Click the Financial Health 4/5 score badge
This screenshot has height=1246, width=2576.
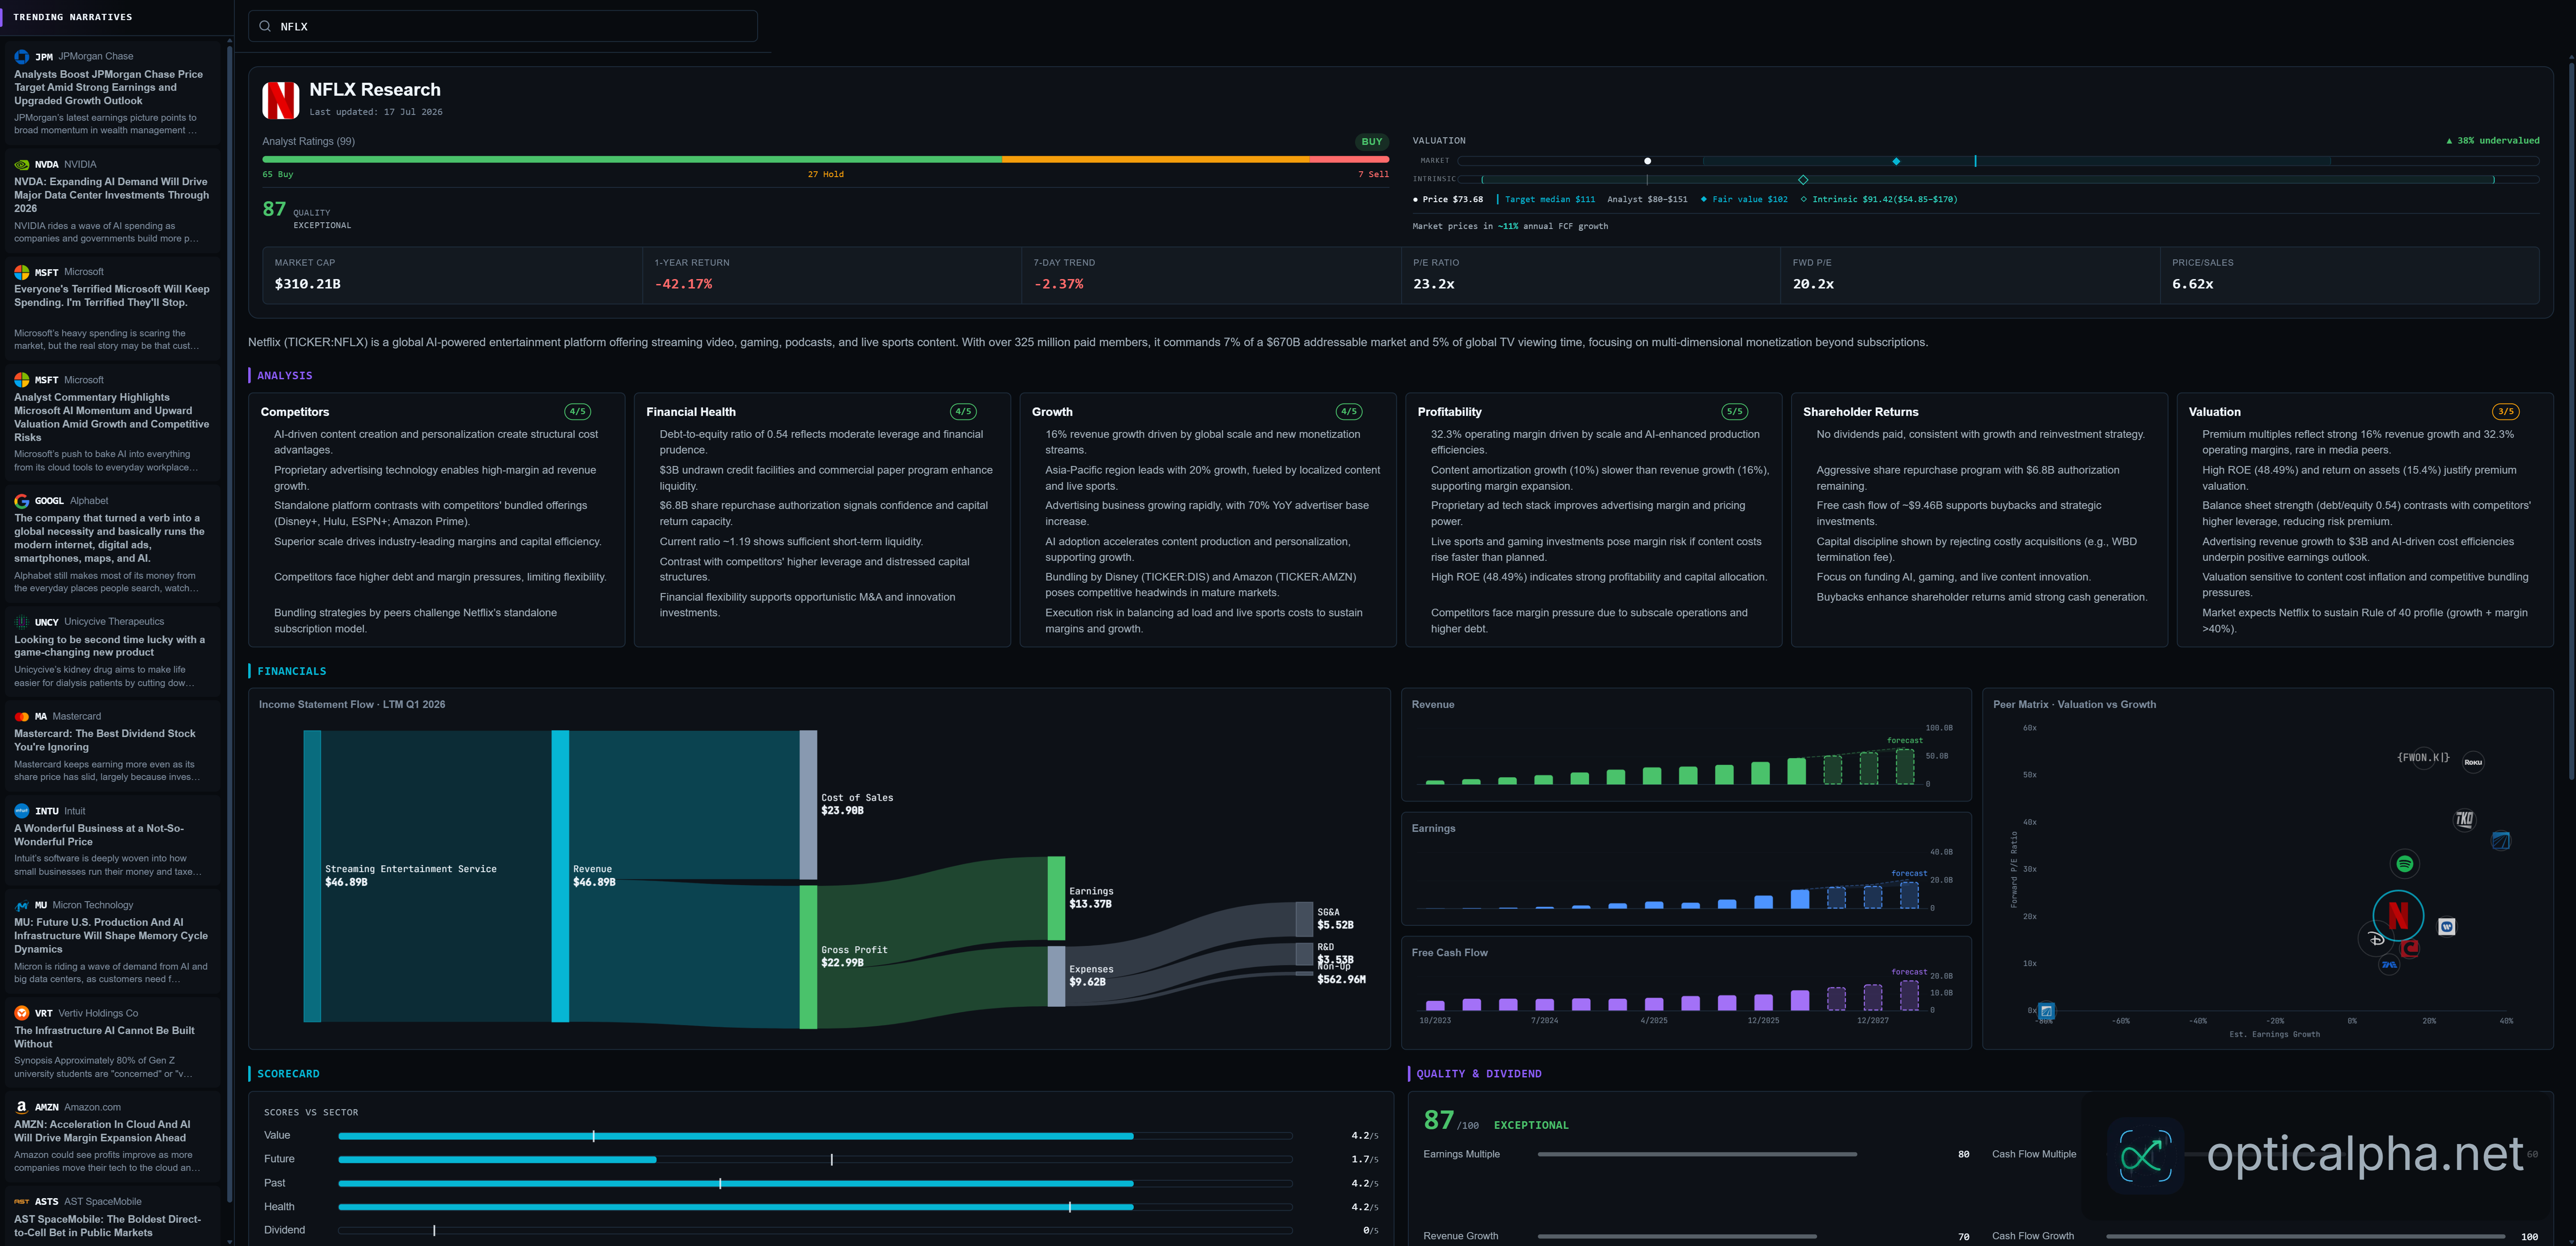tap(963, 412)
